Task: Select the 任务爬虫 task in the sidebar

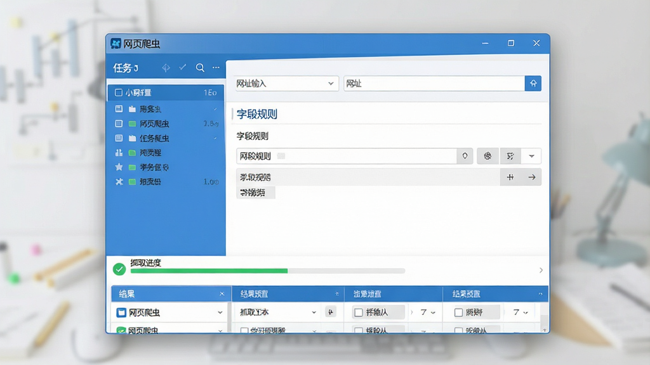Action: (x=166, y=138)
